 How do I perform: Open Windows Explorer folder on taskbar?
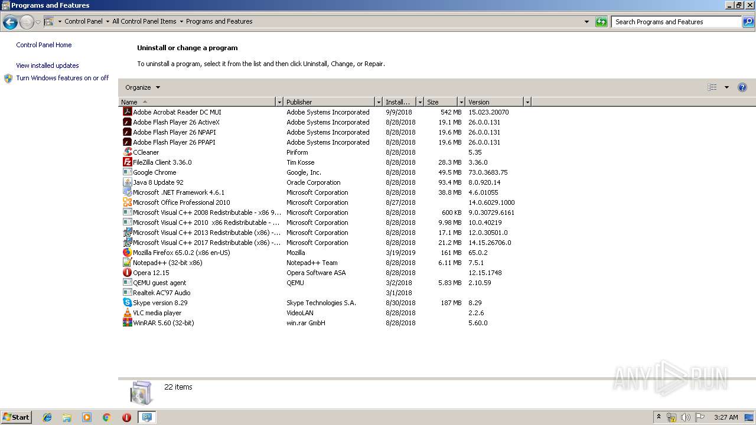tap(67, 417)
